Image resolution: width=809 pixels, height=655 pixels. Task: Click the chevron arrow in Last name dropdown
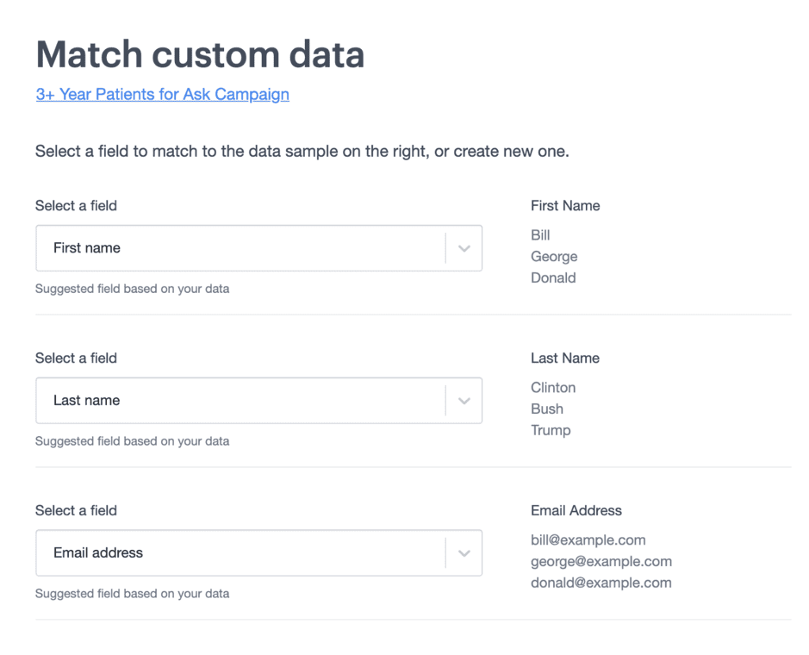[464, 401]
